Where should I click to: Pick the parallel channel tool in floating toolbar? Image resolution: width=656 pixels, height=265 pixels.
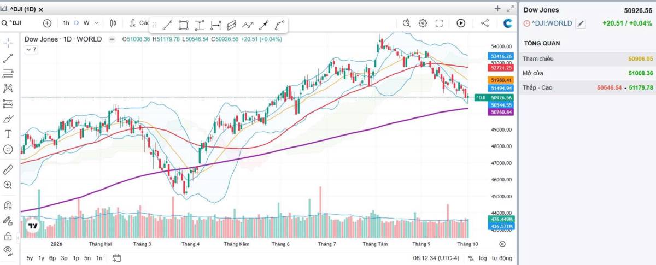pyautogui.click(x=232, y=25)
